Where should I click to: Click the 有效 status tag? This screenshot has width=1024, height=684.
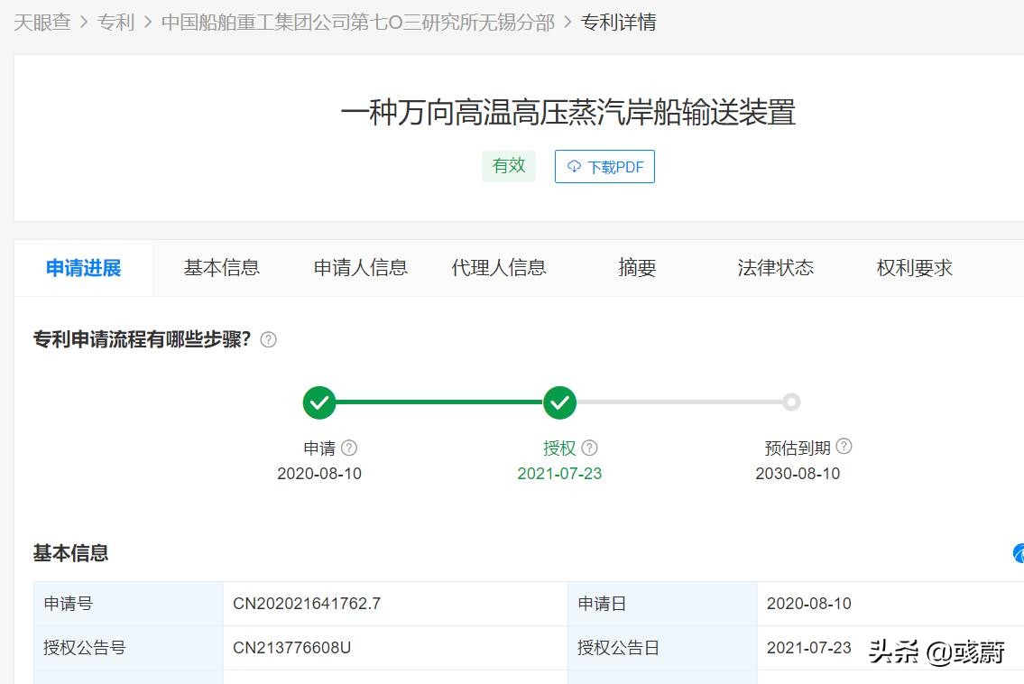click(509, 166)
